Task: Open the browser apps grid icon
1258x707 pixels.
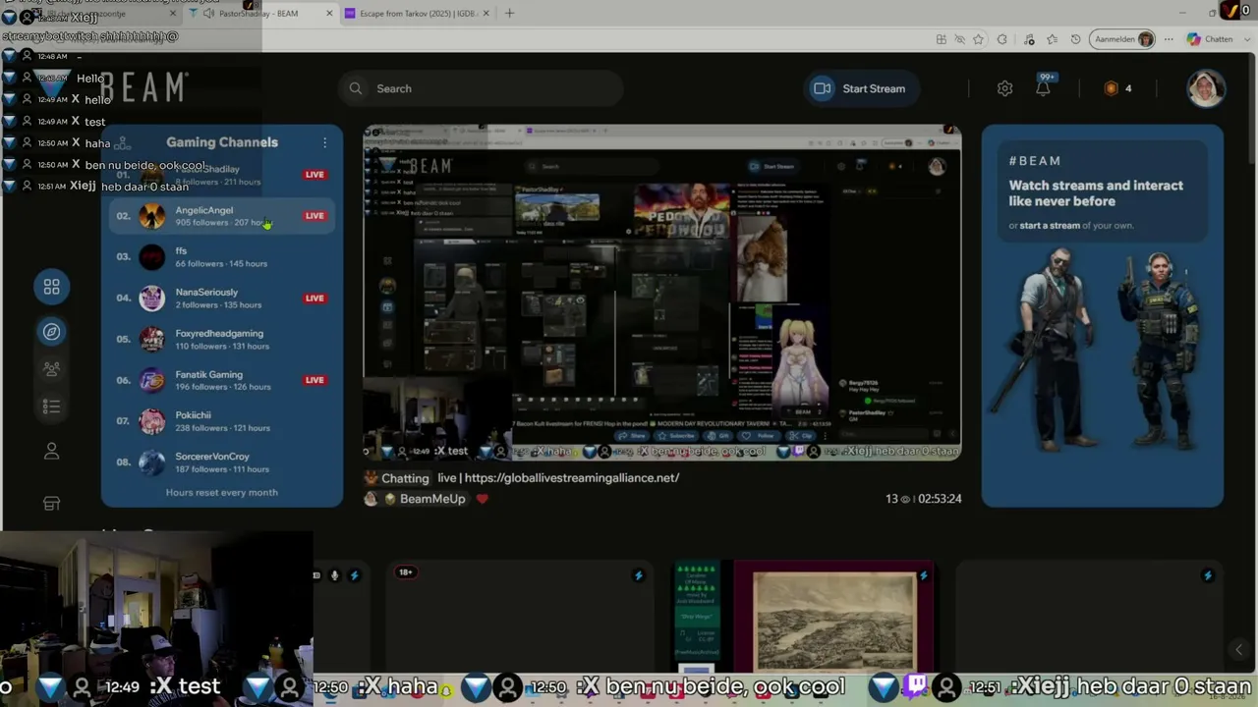Action: point(942,39)
